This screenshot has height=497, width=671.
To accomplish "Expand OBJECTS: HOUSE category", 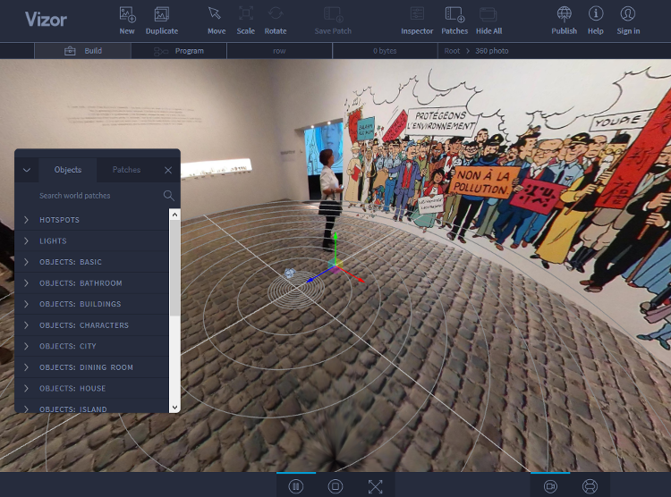I will point(91,388).
